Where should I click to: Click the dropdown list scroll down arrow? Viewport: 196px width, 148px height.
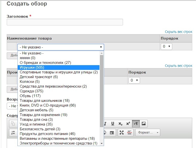pos(101,143)
